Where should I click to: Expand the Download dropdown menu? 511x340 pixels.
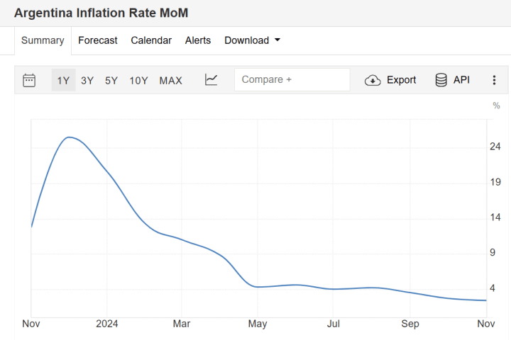click(x=246, y=40)
